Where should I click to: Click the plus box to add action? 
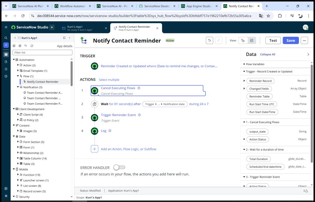pyautogui.click(x=94, y=149)
